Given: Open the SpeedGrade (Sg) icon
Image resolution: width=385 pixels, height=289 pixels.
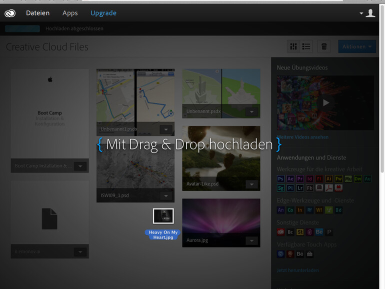Looking at the screenshot, I should click(x=280, y=188).
